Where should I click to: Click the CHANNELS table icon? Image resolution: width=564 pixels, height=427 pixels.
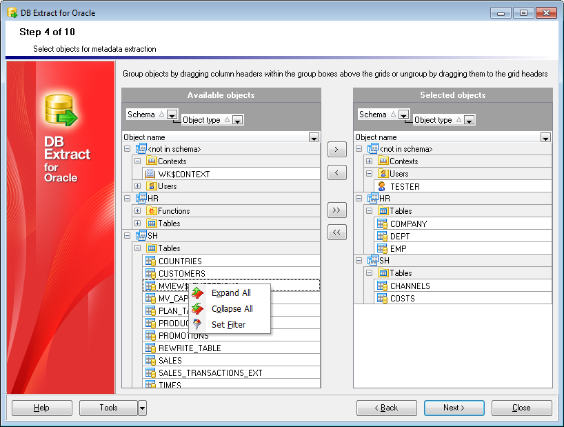[382, 286]
